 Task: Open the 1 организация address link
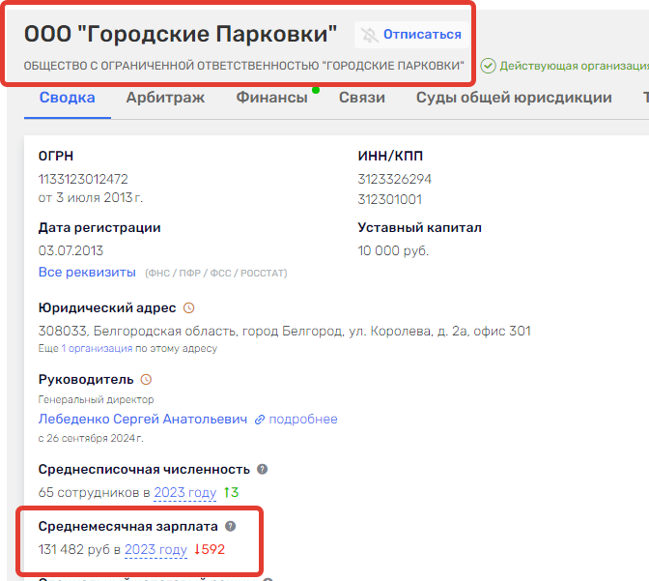(x=97, y=349)
